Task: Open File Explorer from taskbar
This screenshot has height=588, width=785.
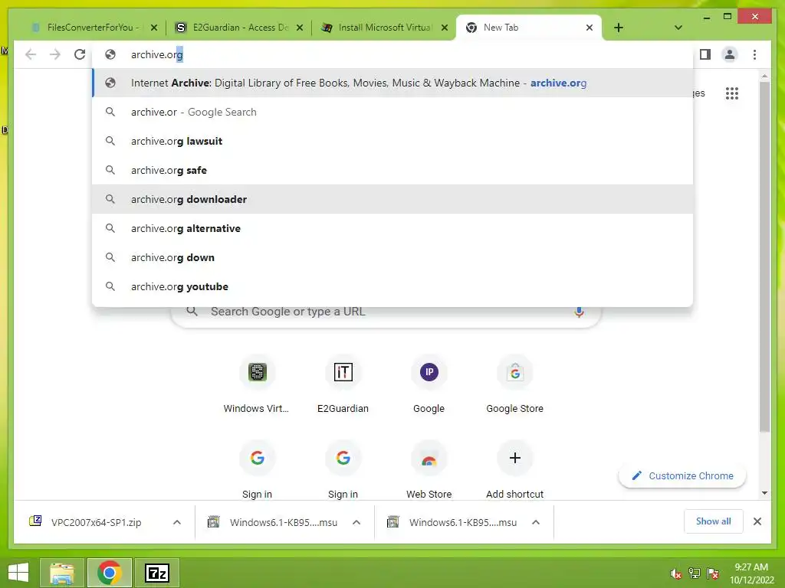Action: click(61, 573)
